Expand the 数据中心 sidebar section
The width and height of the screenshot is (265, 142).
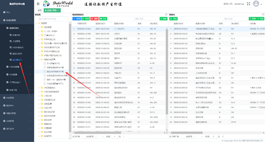tap(17, 105)
